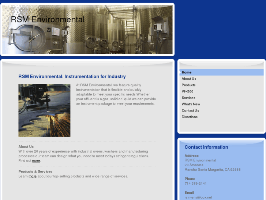Viewport: 266px width, 200px height.
Task: Click the Phone label in contact box
Action: point(190,179)
